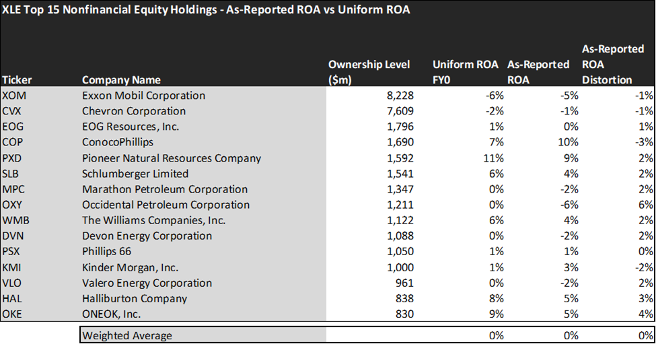The height and width of the screenshot is (344, 656).
Task: Select the Uniform ROA FY0 header
Action: tap(465, 72)
